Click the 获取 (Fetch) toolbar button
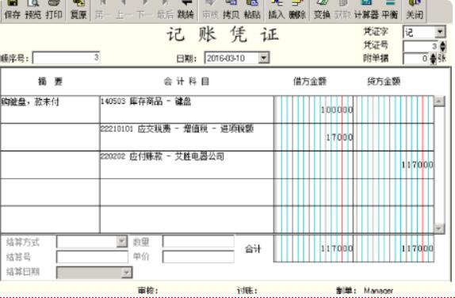 342,10
